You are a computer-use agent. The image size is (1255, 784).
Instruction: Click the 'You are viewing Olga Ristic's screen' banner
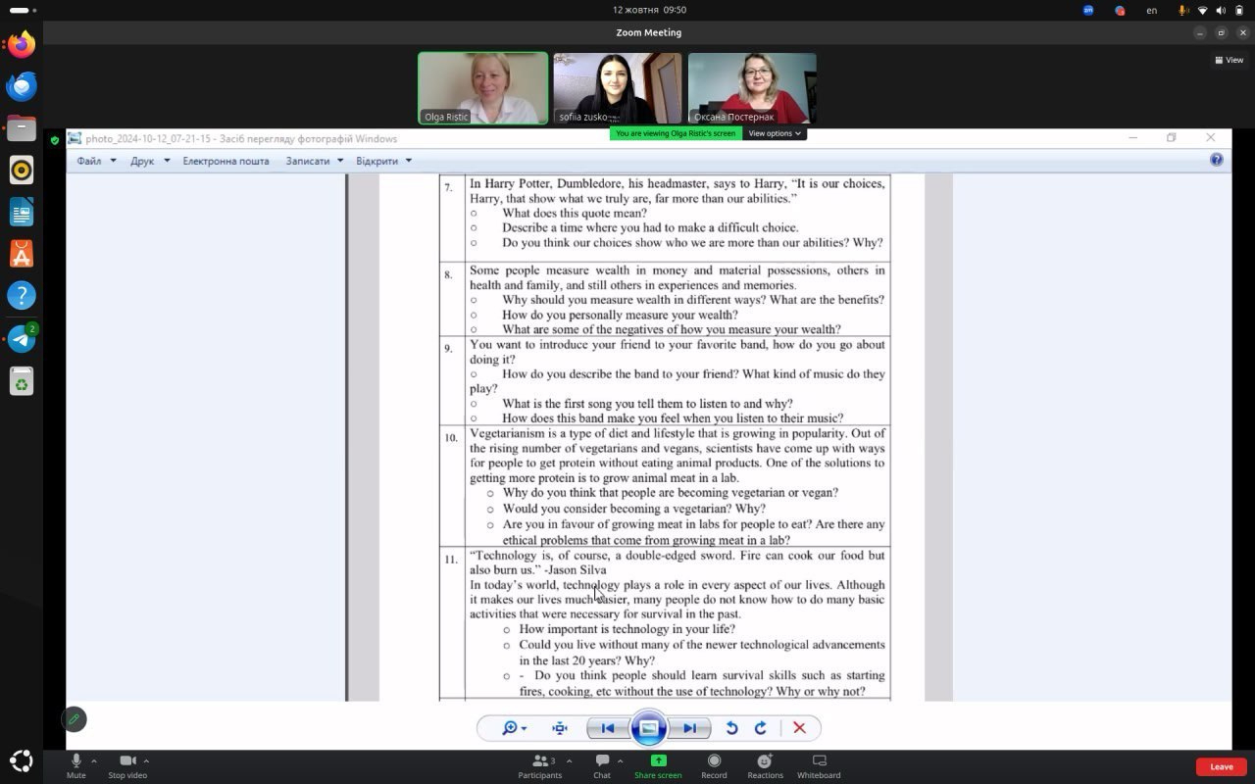[676, 133]
